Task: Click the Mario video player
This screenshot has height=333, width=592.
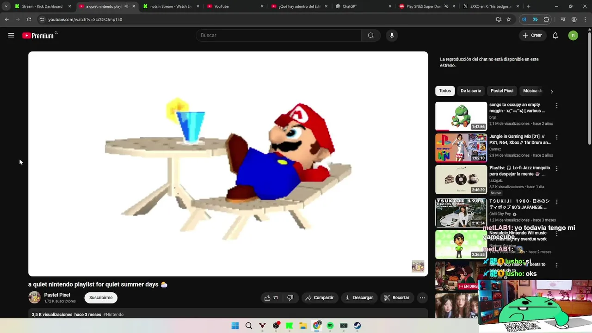Action: point(228,164)
